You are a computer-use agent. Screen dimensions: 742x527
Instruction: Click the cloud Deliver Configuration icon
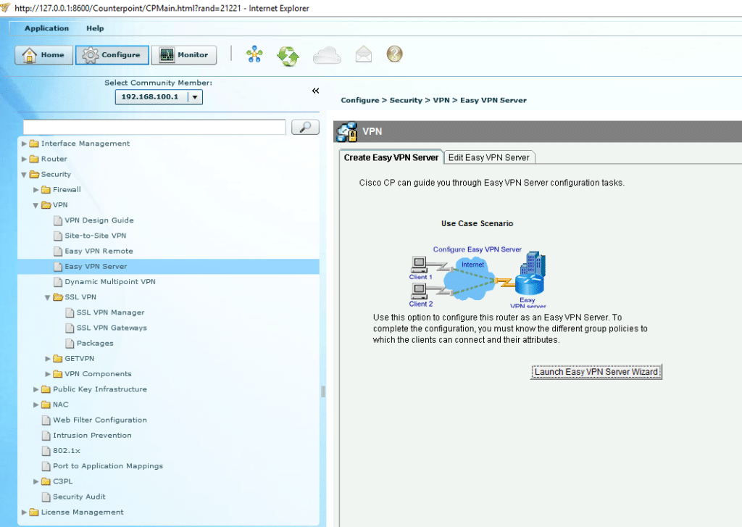pos(328,54)
